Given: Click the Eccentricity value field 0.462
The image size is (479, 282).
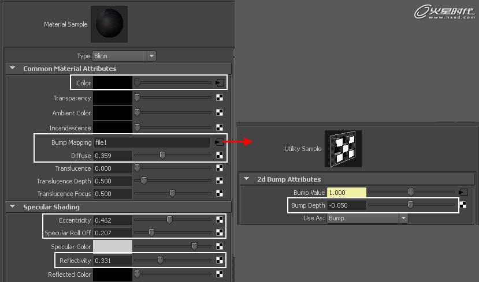Looking at the screenshot, I should (x=113, y=220).
